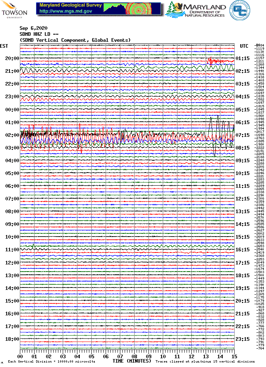
Task: Click the 02:00 EST row label
Action: pyautogui.click(x=12, y=135)
